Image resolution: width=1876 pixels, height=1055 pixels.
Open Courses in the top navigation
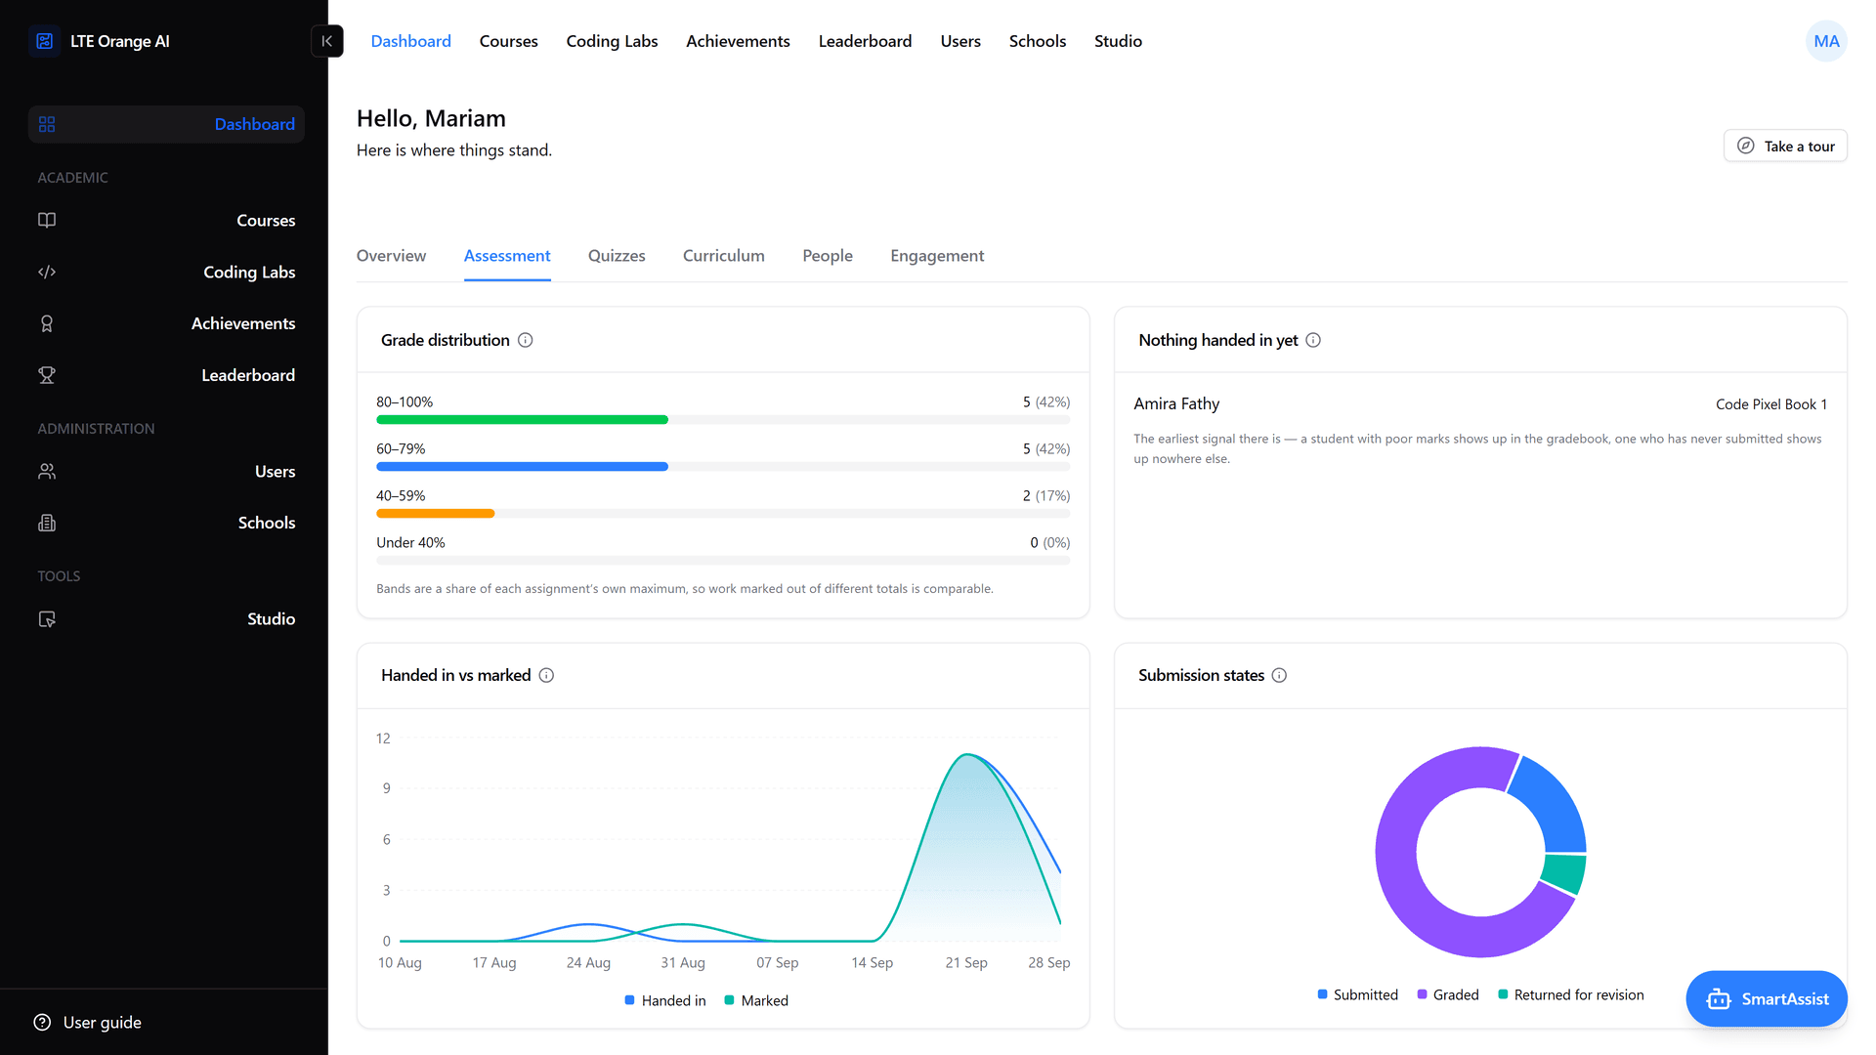click(x=508, y=41)
